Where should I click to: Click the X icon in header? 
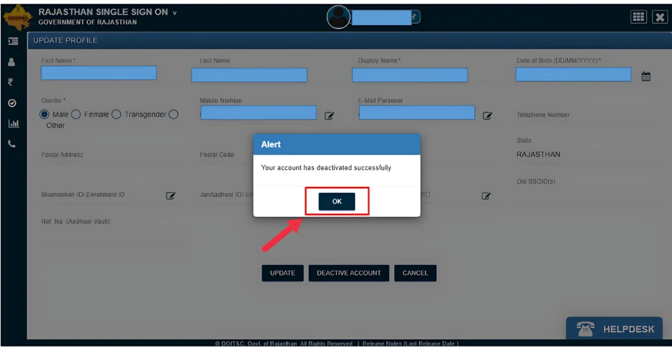[659, 16]
